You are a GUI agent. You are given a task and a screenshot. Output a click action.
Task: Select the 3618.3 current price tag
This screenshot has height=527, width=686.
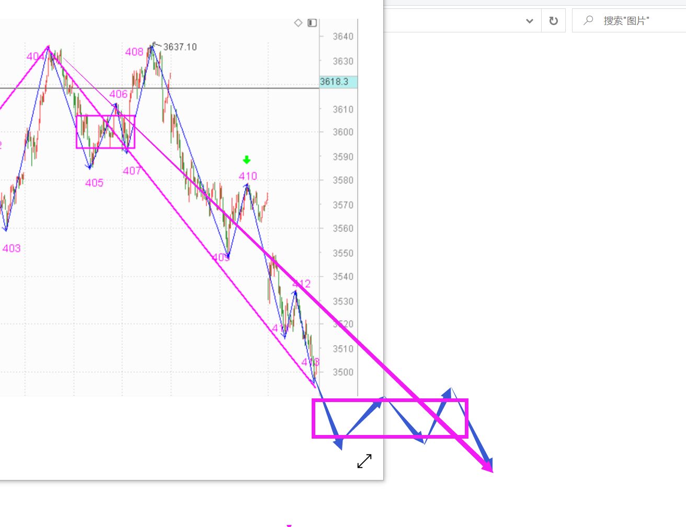(338, 82)
